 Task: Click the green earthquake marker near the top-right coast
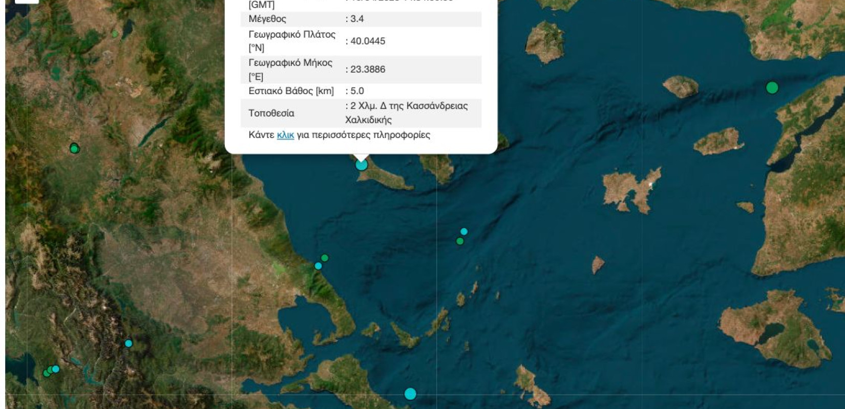point(772,87)
